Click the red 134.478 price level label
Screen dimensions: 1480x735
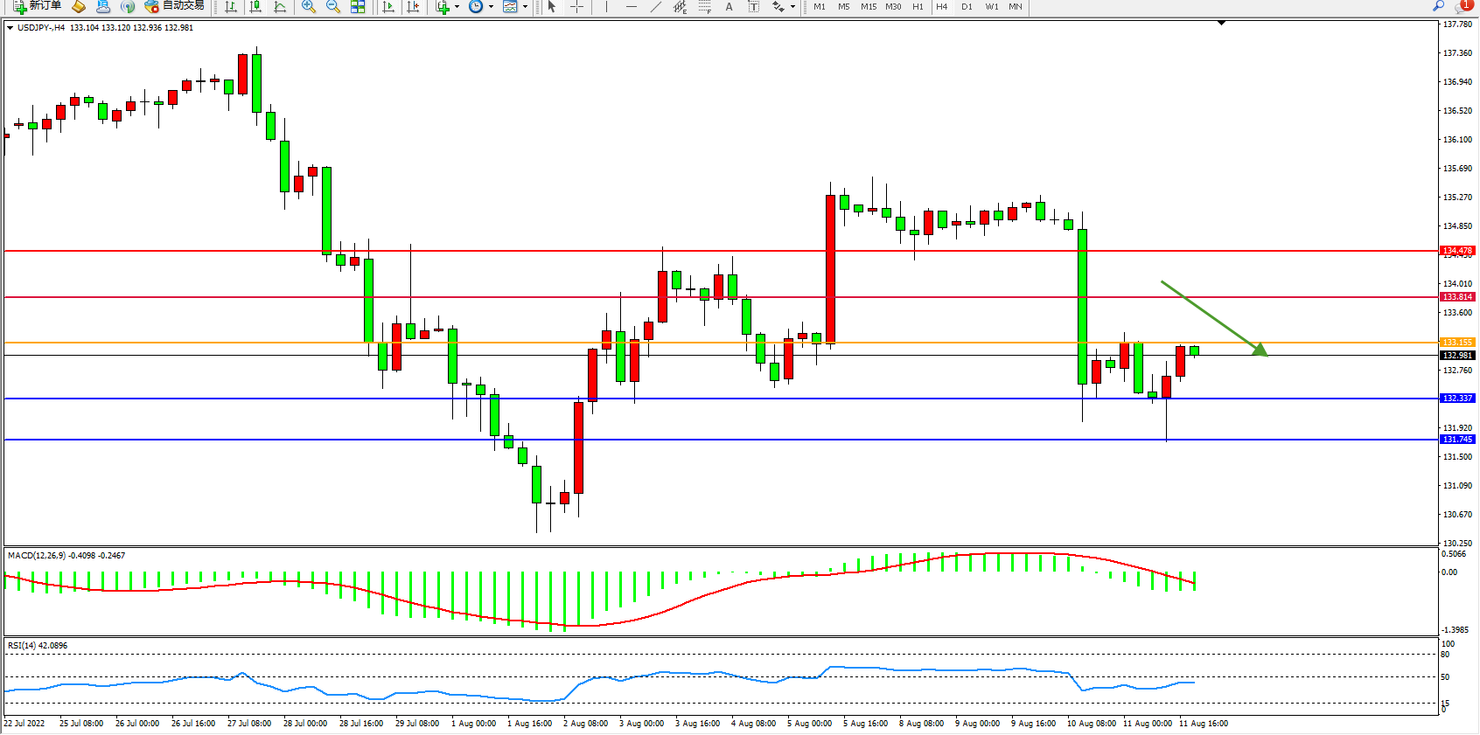point(1457,251)
